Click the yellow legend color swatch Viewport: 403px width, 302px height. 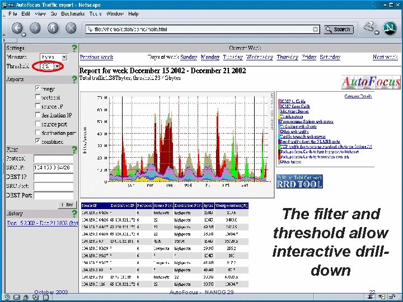tap(279, 116)
